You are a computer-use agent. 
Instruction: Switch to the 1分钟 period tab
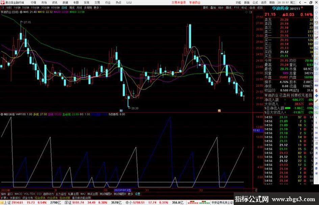(17, 7)
